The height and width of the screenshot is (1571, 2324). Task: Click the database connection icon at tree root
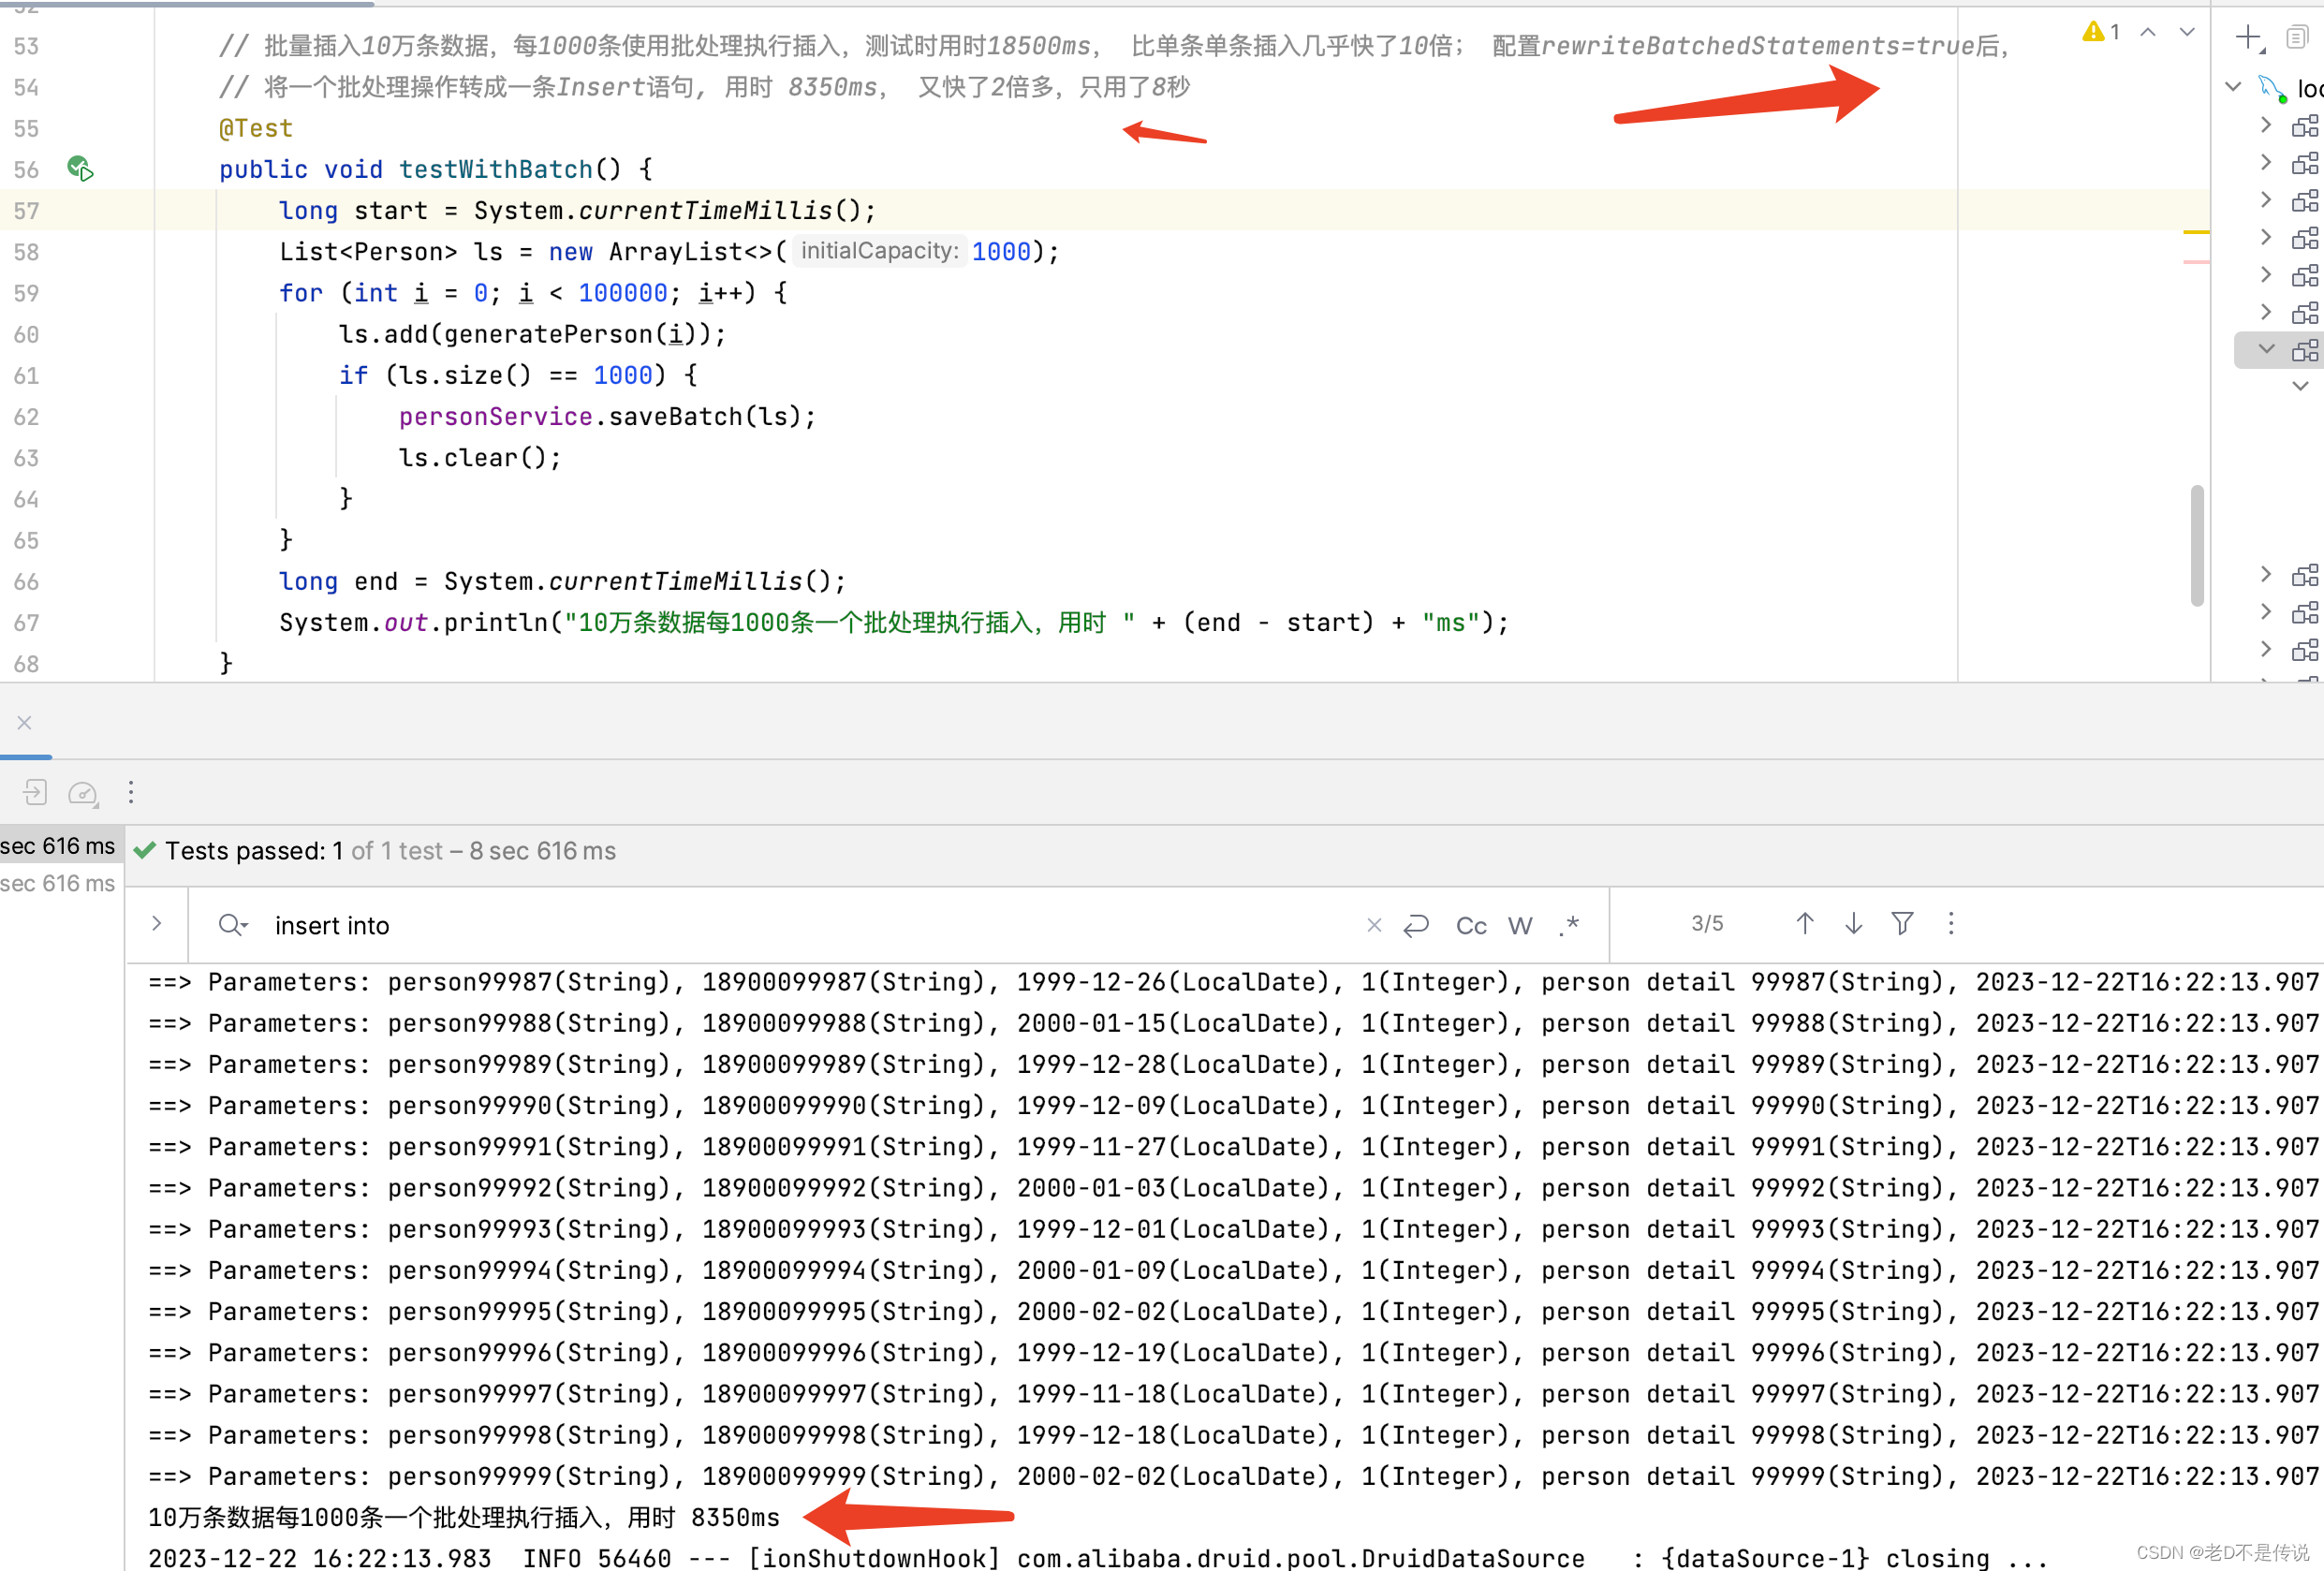2273,88
